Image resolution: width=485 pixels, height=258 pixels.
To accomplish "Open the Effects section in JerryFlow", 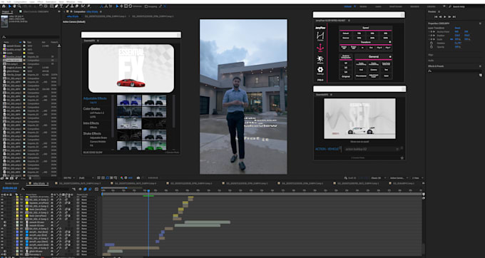I will coord(320,60).
